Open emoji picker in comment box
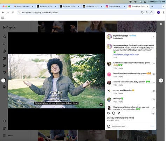166x141 pixels. tap(109, 126)
